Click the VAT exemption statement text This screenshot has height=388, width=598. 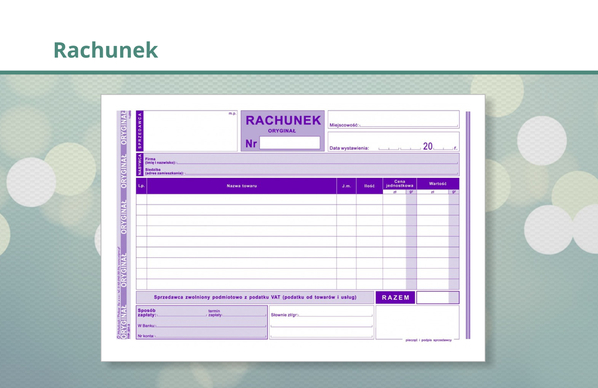click(x=255, y=297)
